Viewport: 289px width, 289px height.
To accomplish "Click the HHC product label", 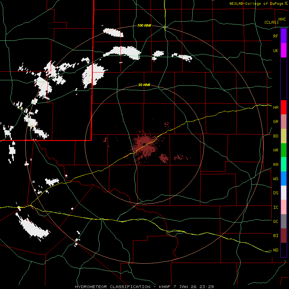I will click(282, 19).
